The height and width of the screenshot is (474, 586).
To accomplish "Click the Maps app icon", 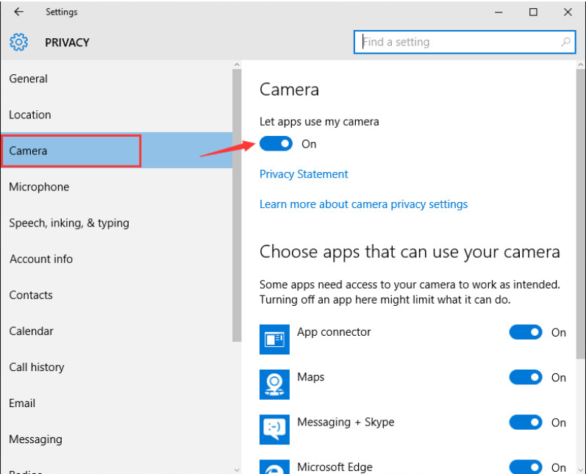I will tap(274, 384).
